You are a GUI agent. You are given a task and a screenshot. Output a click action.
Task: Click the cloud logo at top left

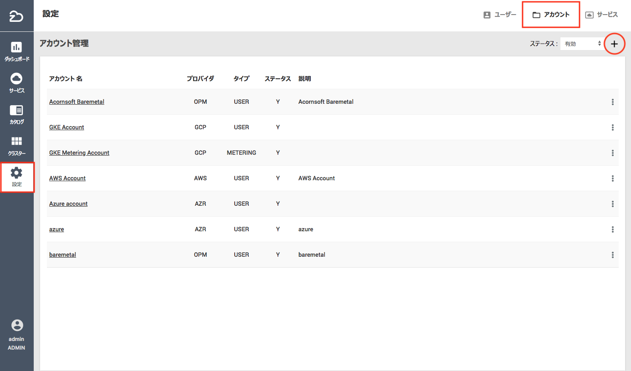pos(16,16)
